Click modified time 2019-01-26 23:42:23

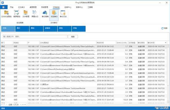[105, 92]
